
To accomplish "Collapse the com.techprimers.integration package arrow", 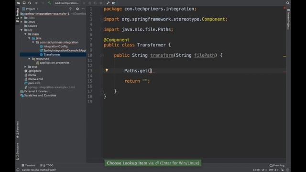I will (x=33, y=43).
